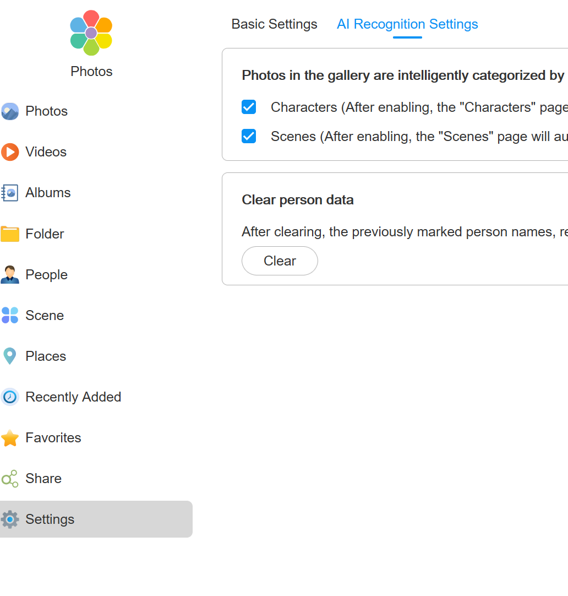The width and height of the screenshot is (568, 596).
Task: Click the orange Videos play icon
Action: 10,152
